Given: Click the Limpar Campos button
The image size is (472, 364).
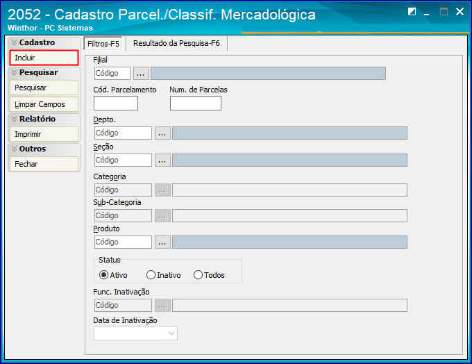Looking at the screenshot, I should pos(44,105).
